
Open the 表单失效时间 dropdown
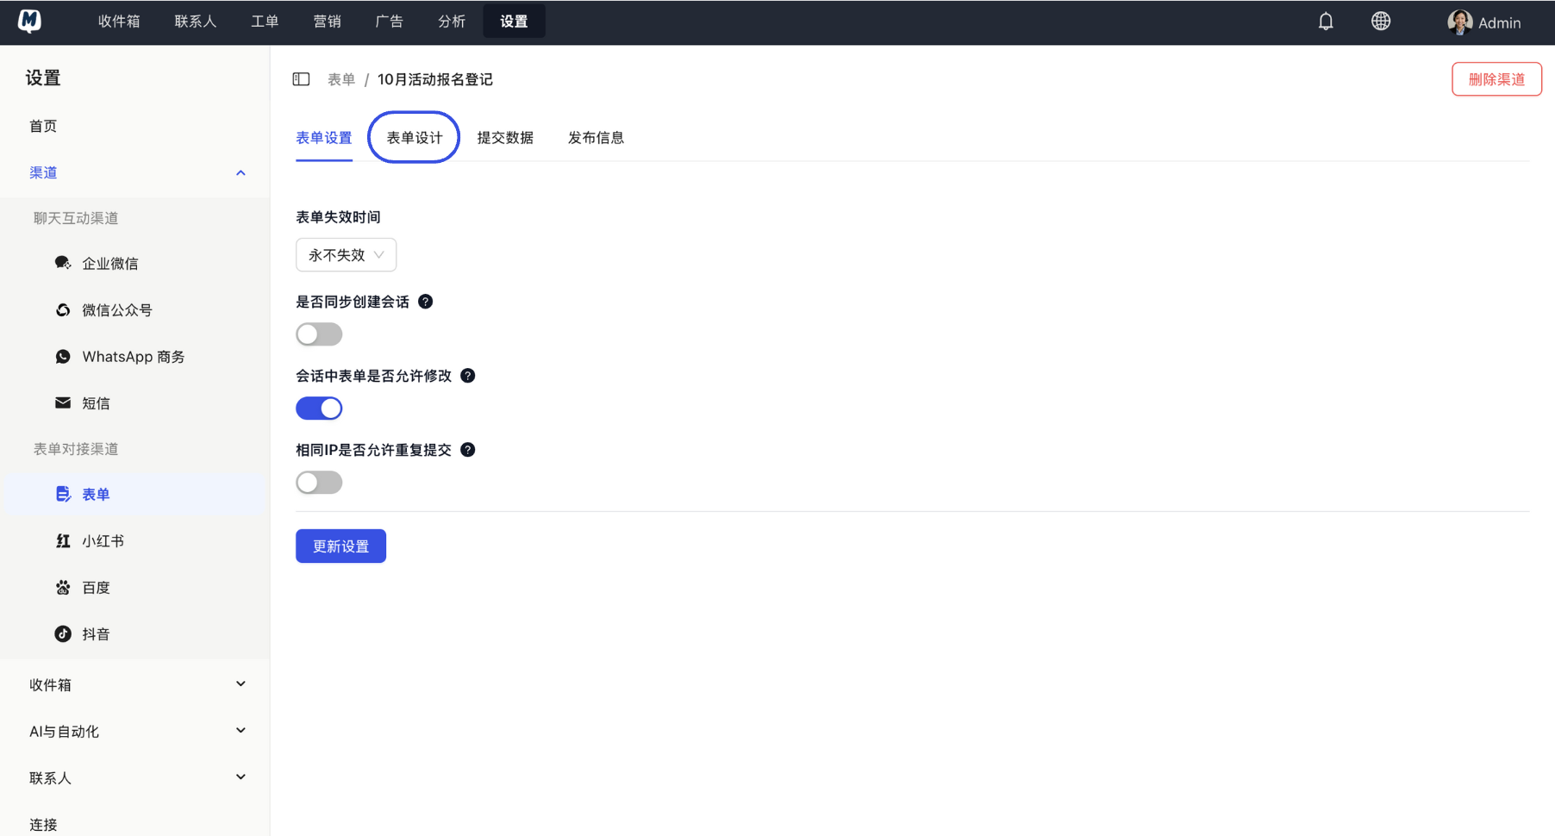(345, 254)
